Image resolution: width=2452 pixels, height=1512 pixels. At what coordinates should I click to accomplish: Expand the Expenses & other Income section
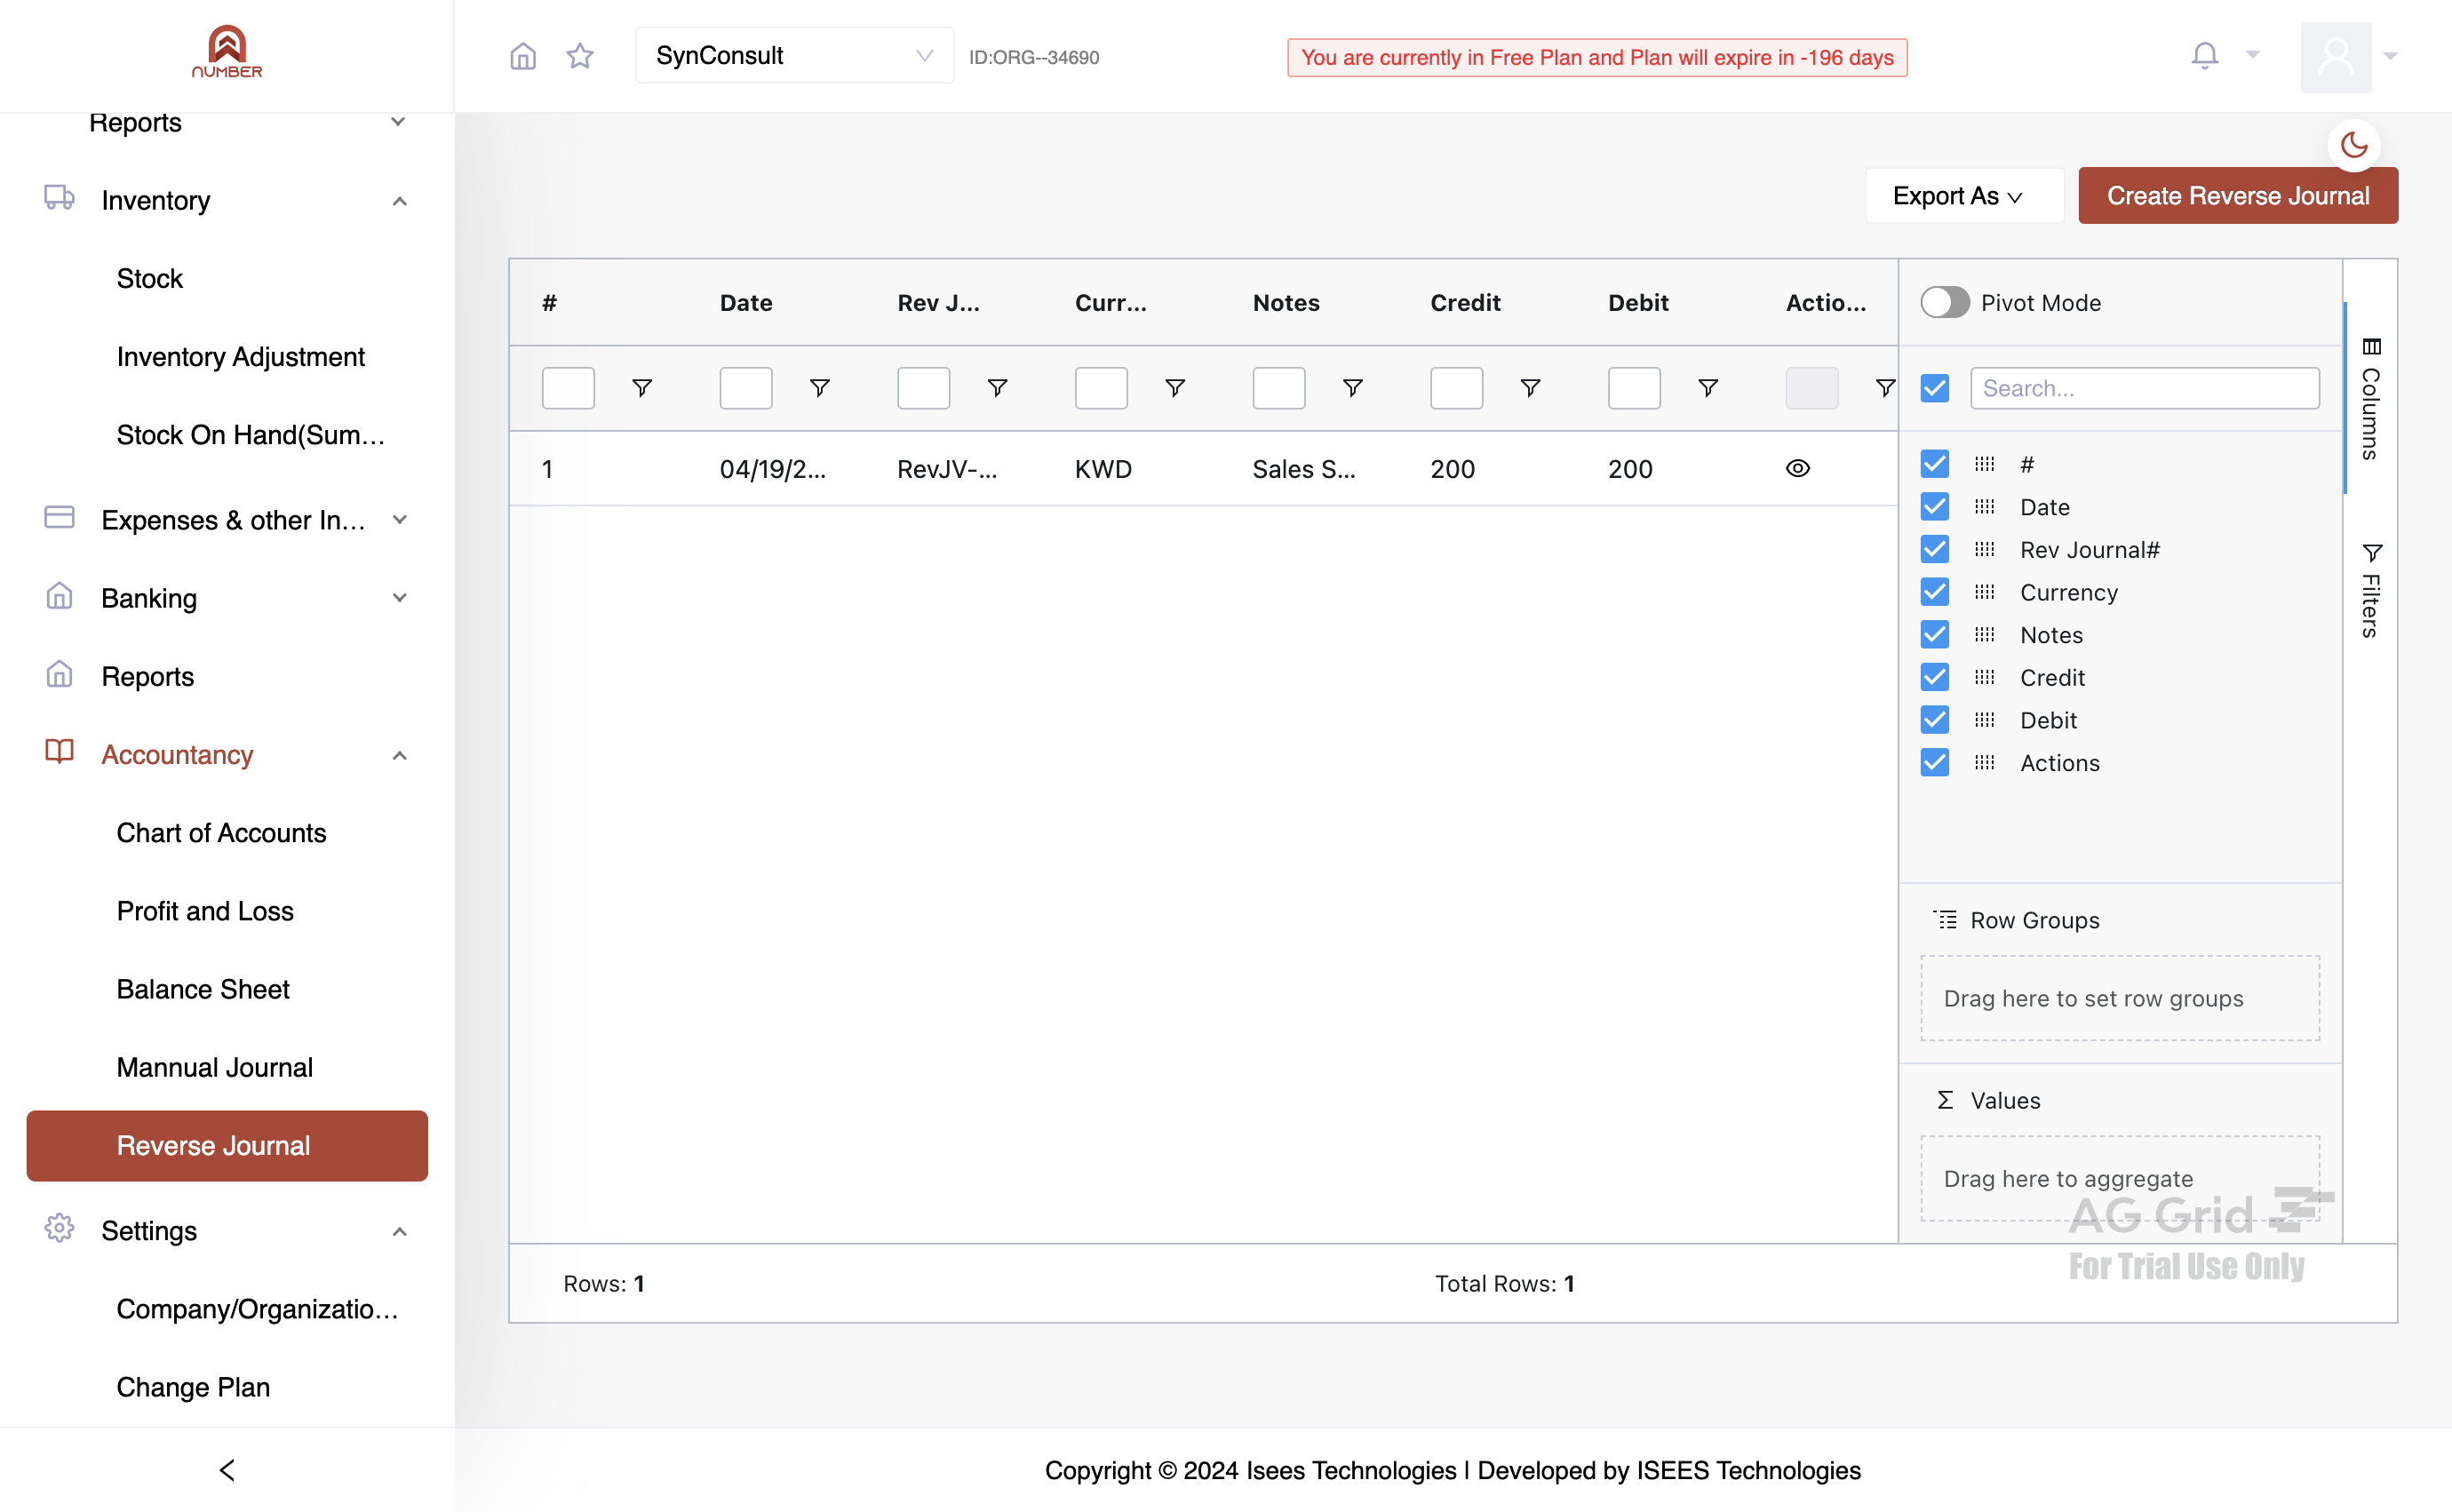399,520
